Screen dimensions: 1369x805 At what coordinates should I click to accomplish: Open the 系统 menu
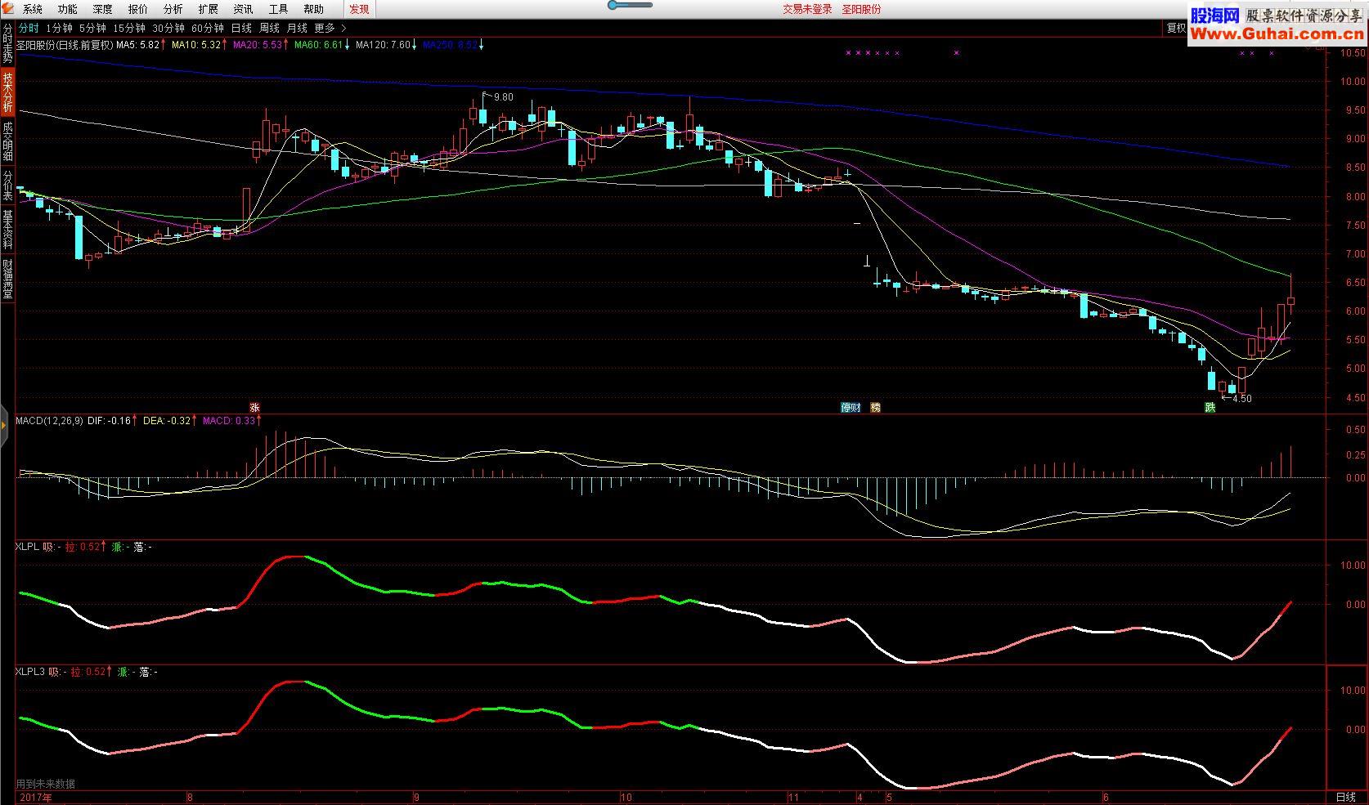pos(33,9)
